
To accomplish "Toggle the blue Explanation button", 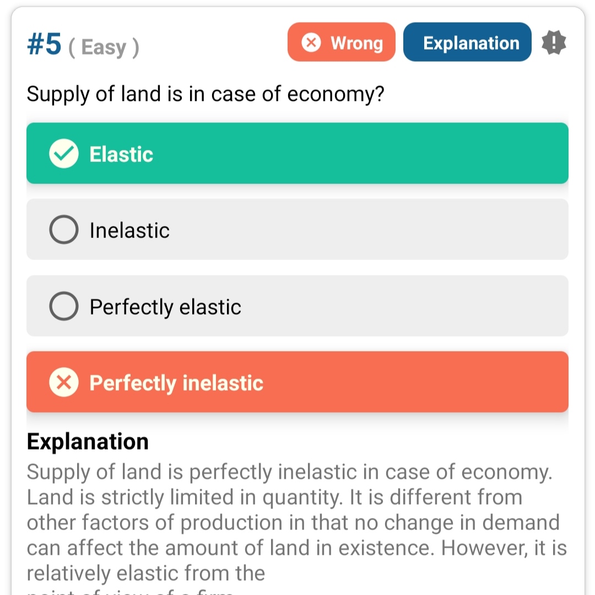I will click(467, 42).
